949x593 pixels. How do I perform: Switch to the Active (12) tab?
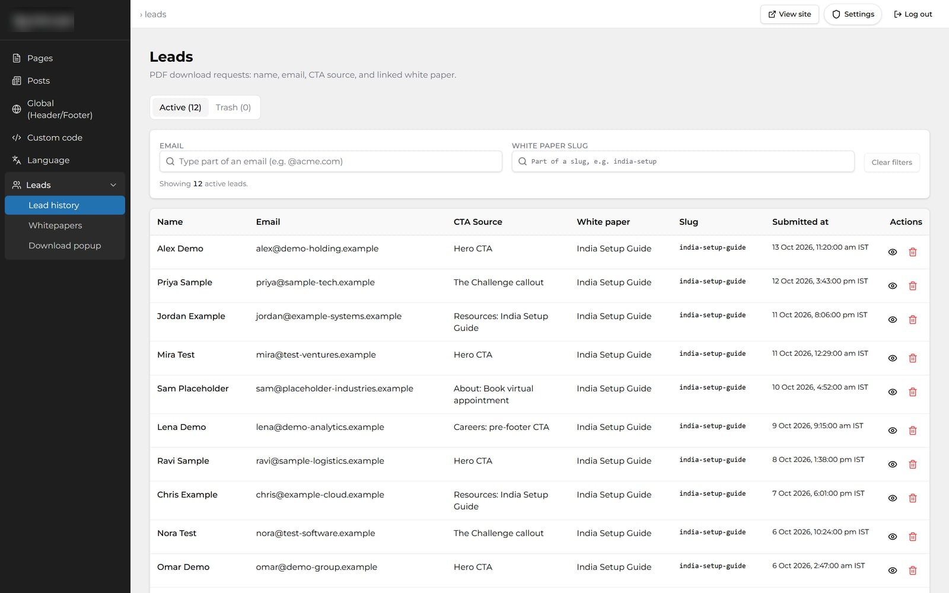point(180,107)
